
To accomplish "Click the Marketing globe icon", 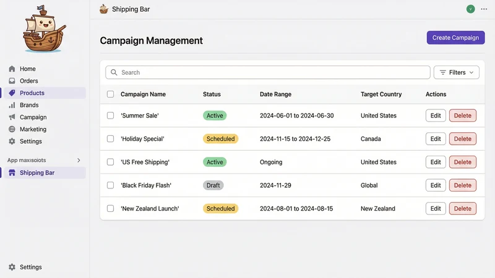I will tap(12, 129).
